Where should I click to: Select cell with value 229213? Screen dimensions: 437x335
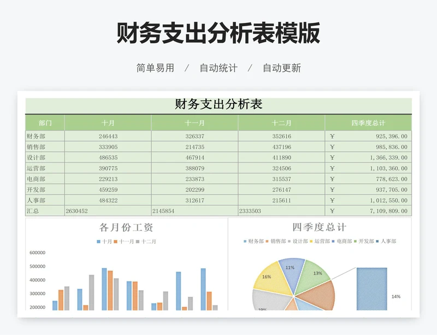point(108,179)
